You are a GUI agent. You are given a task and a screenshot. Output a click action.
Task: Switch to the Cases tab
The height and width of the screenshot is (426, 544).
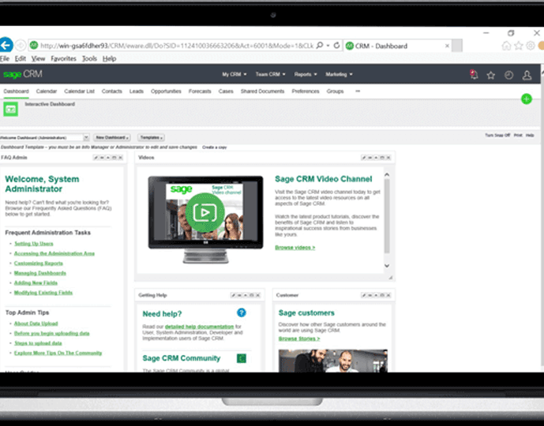226,92
